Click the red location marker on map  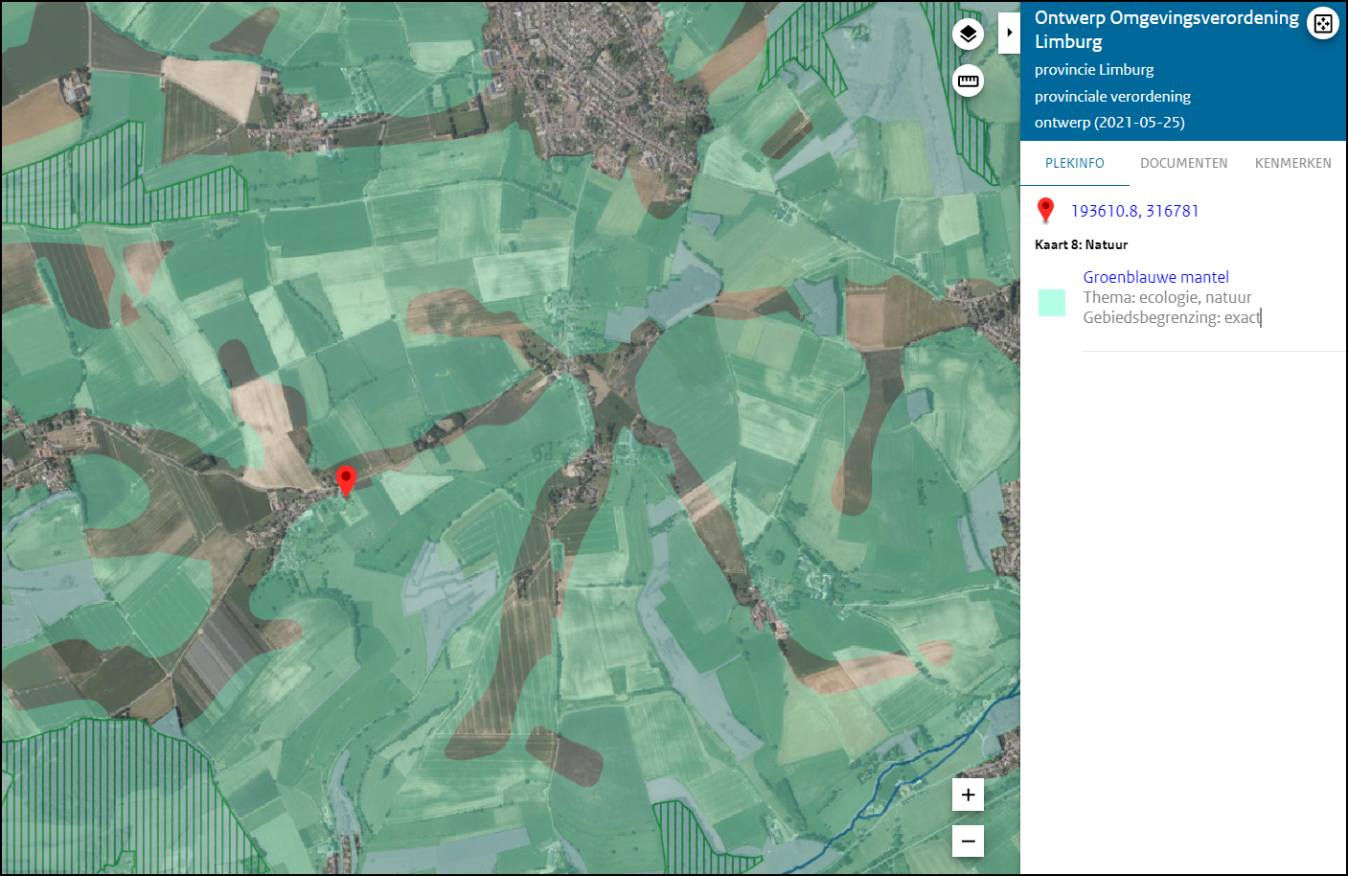point(346,480)
